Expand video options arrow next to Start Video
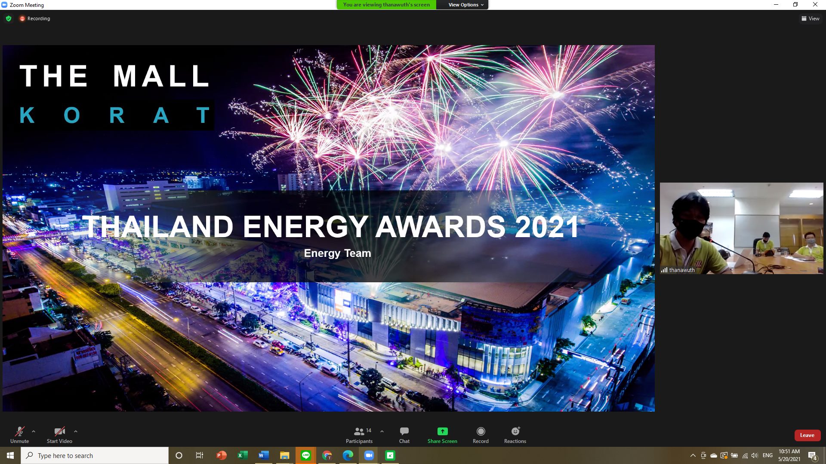This screenshot has height=464, width=826. (76, 431)
